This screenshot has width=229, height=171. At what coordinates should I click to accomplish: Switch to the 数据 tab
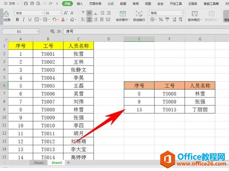[123, 4]
